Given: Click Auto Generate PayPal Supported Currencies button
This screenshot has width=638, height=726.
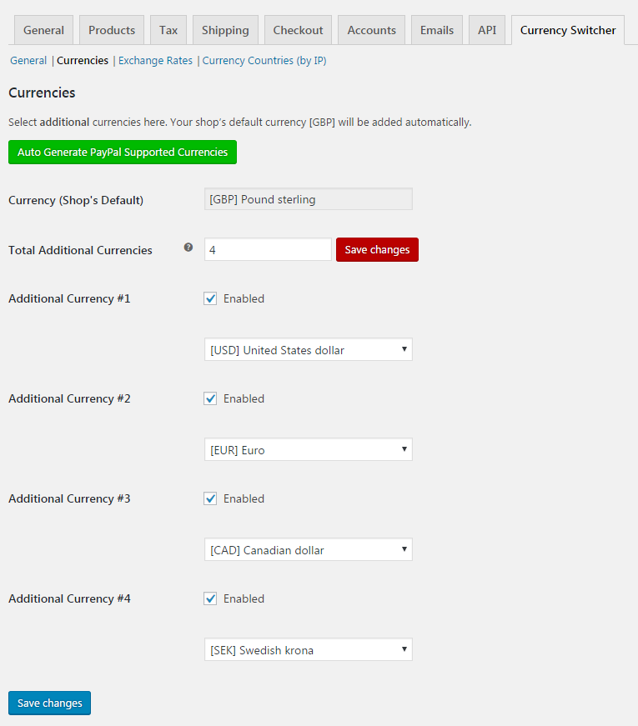Looking at the screenshot, I should [x=123, y=152].
